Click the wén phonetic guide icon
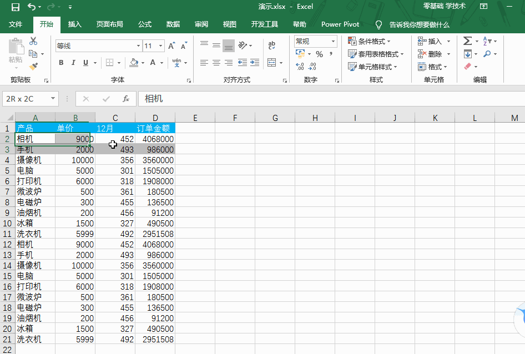The width and height of the screenshot is (525, 354). [177, 63]
